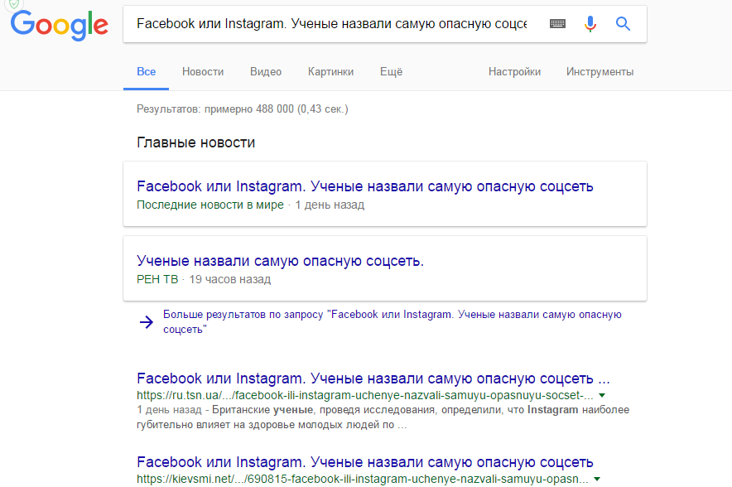Click the Google logo
The image size is (732, 487).
(x=60, y=25)
